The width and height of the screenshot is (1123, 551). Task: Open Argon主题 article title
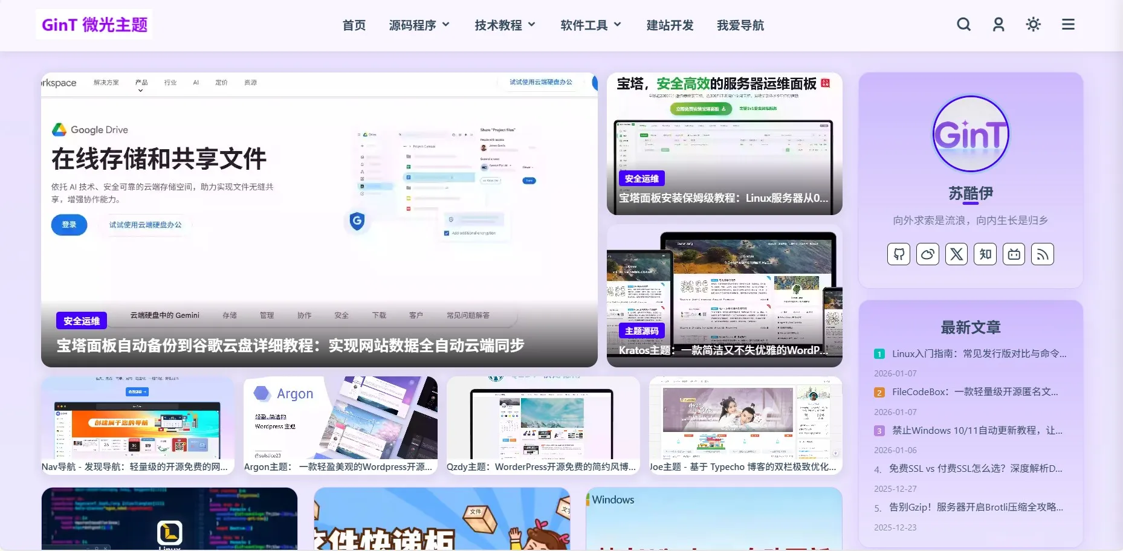pos(338,467)
